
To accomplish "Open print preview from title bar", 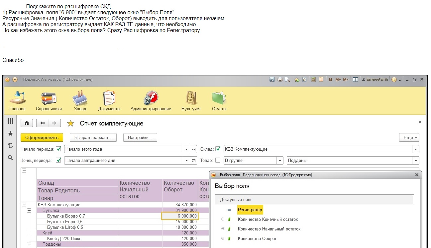I will coord(287,80).
